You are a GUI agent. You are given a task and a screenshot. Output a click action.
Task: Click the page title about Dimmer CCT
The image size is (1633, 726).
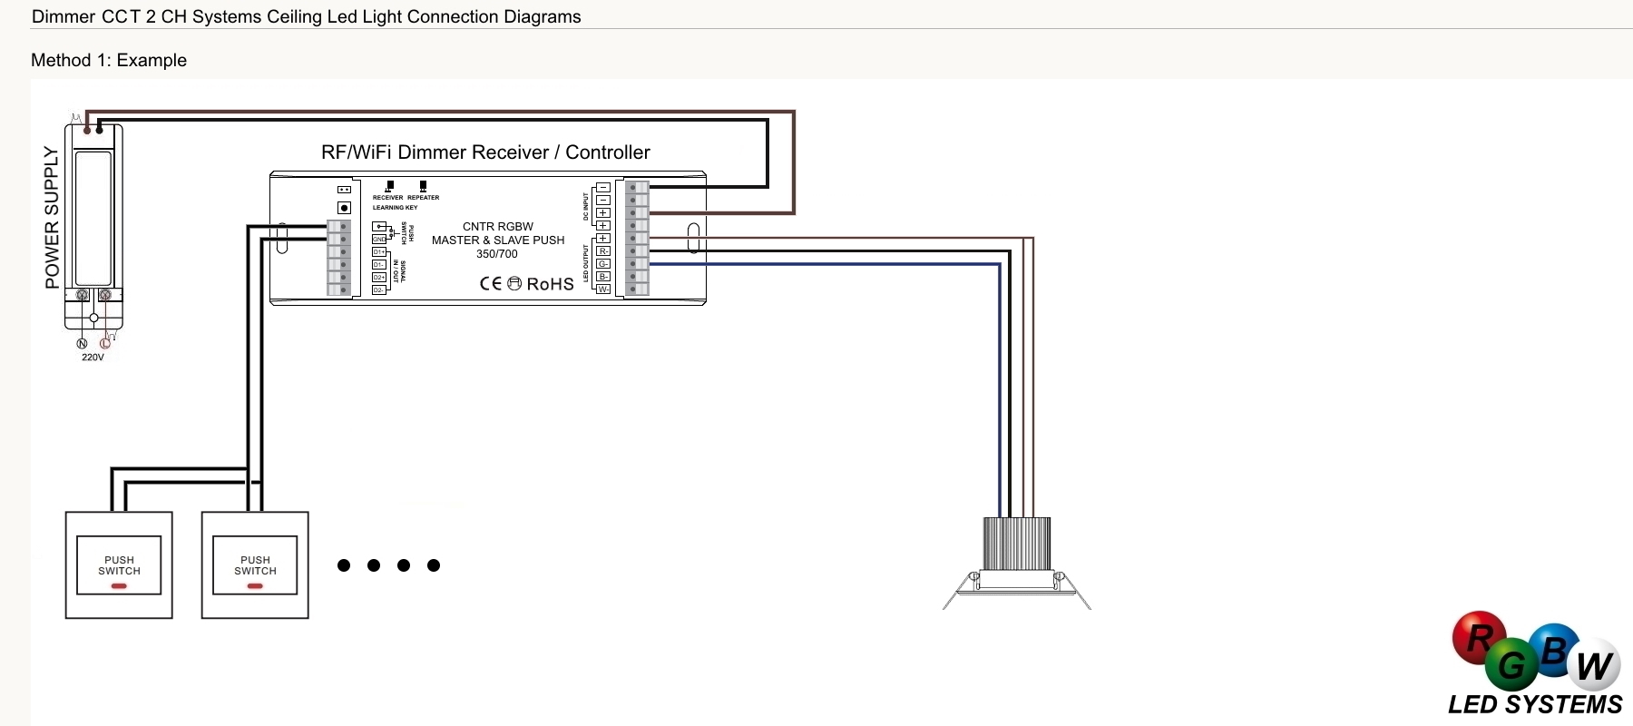(x=306, y=16)
